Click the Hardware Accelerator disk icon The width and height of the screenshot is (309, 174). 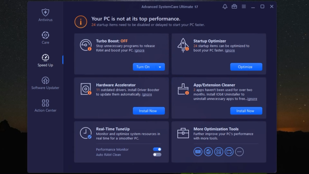point(86,89)
